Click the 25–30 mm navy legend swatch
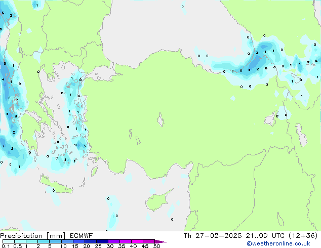 click(102, 241)
